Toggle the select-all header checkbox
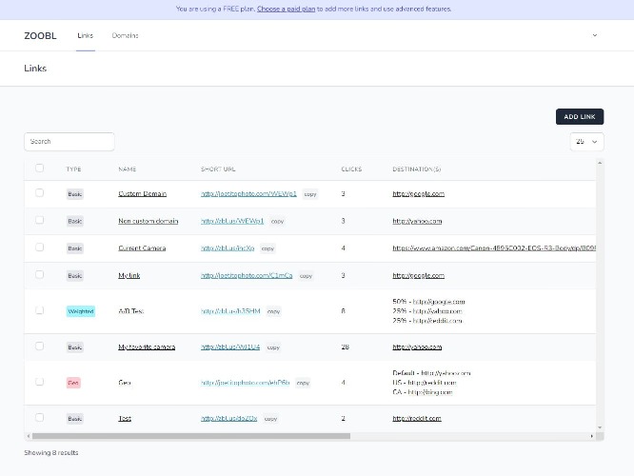Image resolution: width=634 pixels, height=476 pixels. (39, 168)
